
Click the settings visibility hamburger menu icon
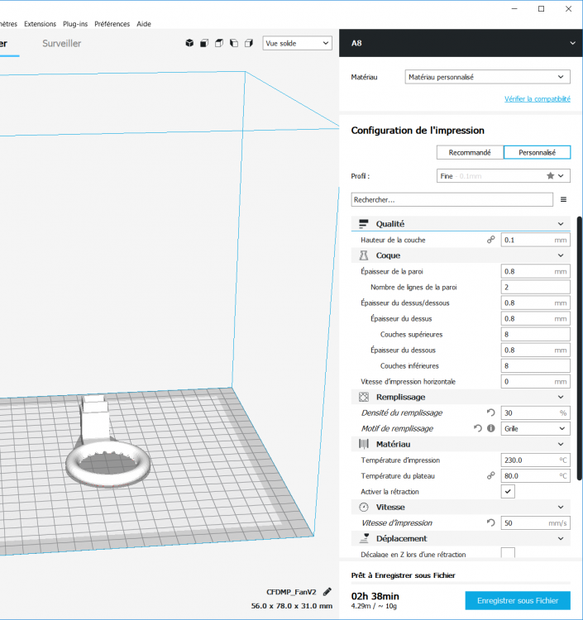pos(564,199)
